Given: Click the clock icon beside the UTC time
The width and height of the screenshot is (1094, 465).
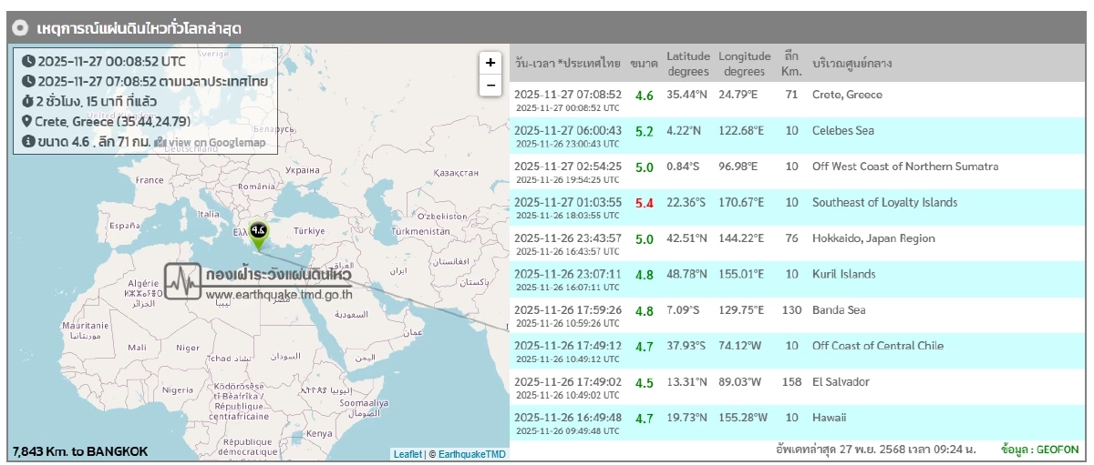Looking at the screenshot, I should point(28,62).
